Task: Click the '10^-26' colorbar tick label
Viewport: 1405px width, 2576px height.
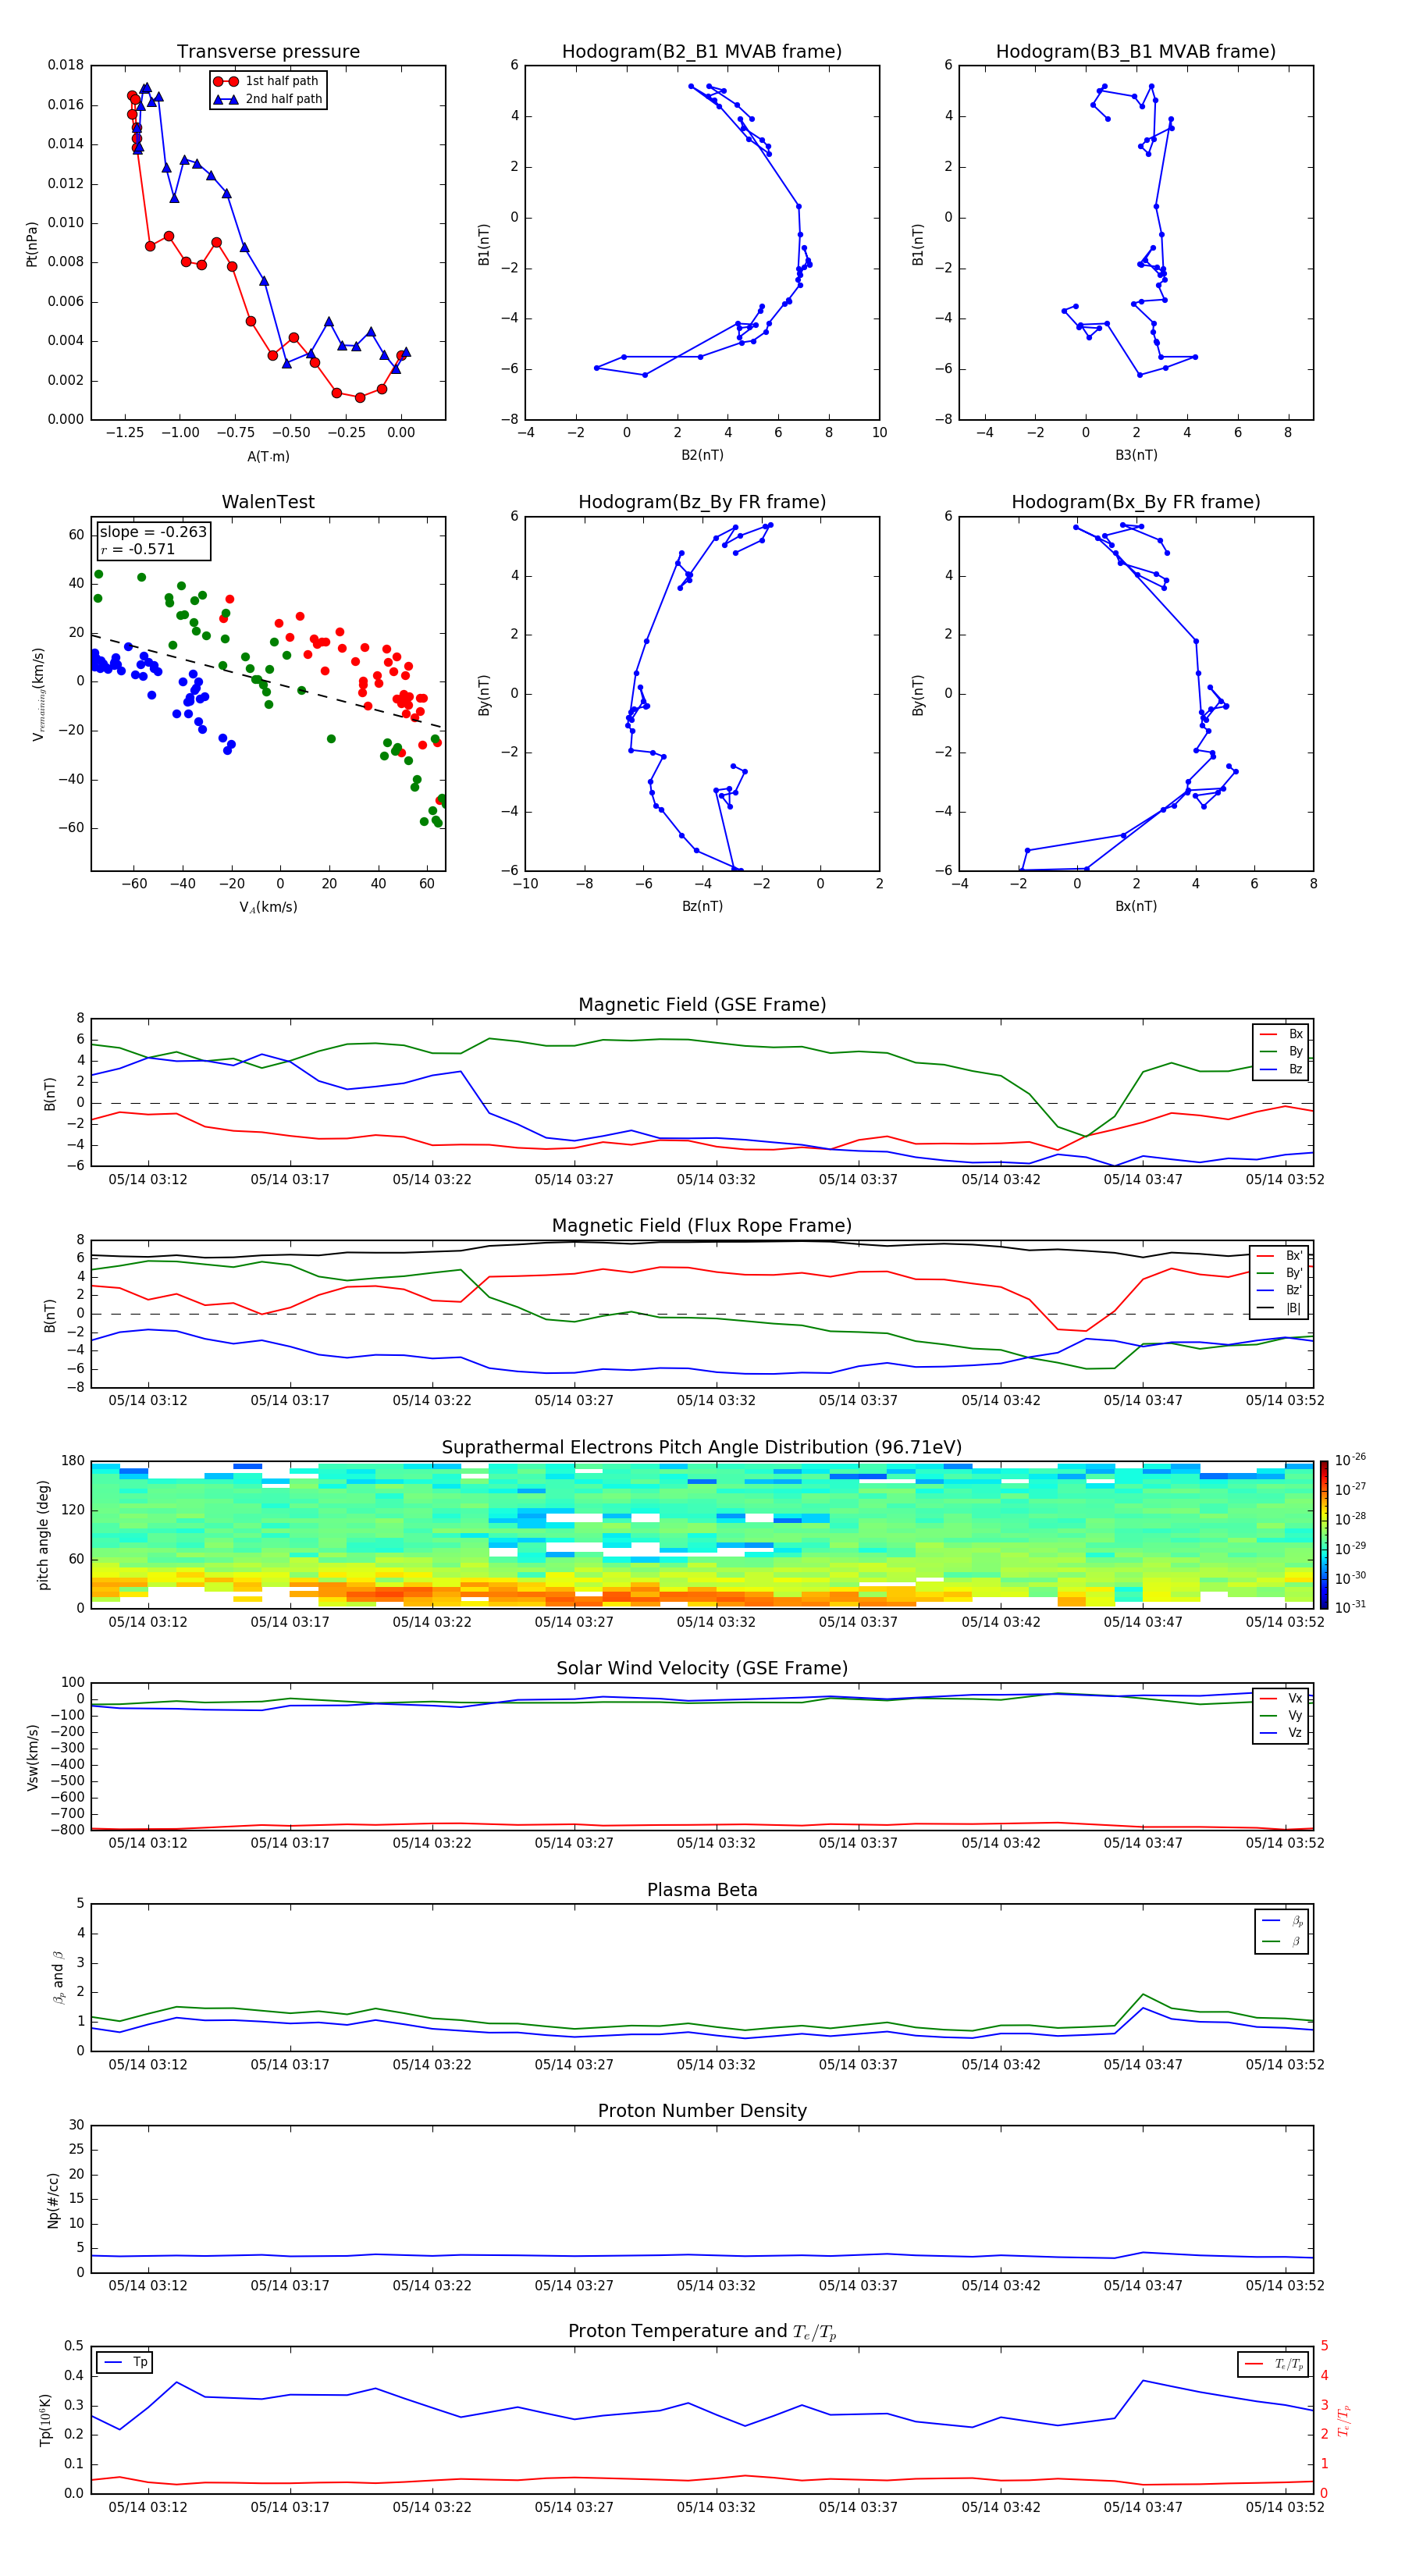Action: pyautogui.click(x=1350, y=1460)
